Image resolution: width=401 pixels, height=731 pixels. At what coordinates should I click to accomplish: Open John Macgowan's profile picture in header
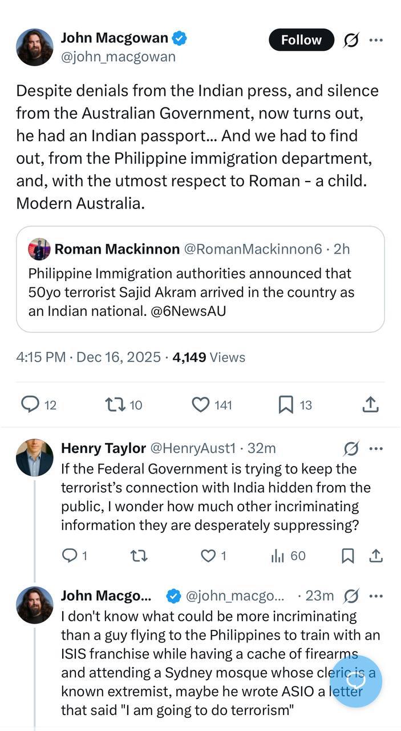coord(34,47)
